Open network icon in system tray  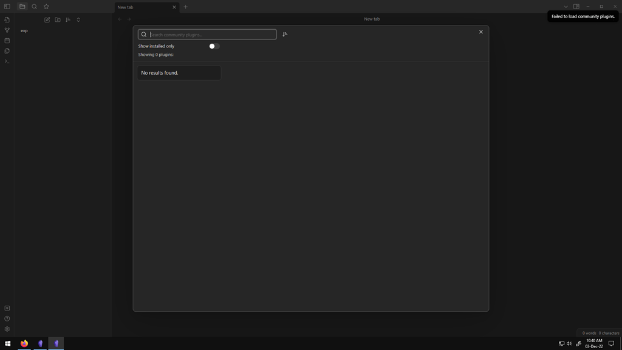[561, 344]
